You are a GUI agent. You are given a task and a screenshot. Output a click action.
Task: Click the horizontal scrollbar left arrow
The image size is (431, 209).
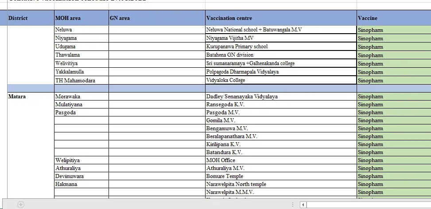coord(303,205)
